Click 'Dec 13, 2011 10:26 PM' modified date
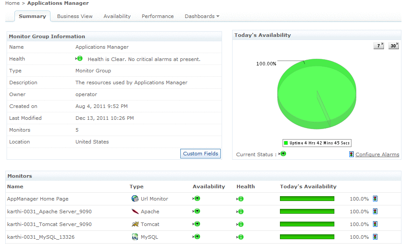 click(104, 118)
